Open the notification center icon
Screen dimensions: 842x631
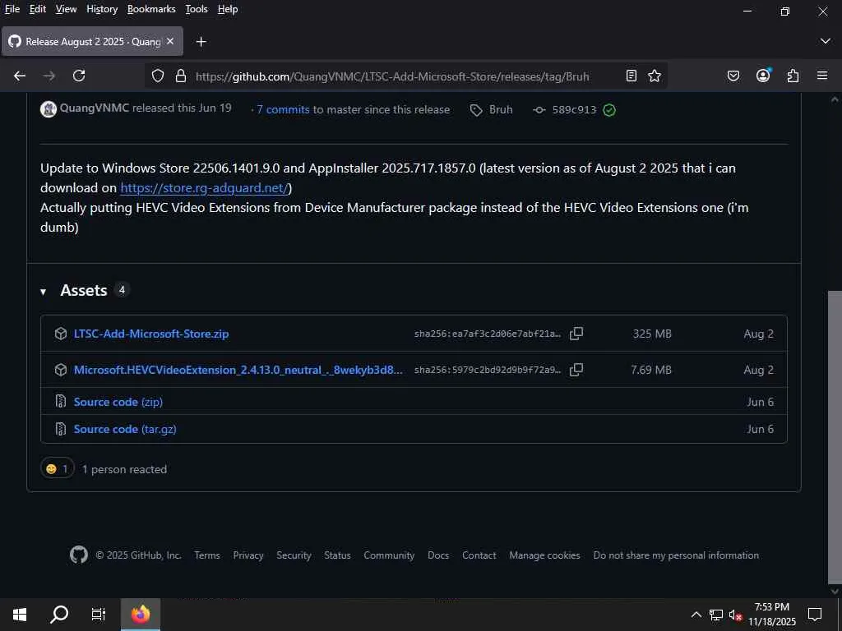tap(815, 615)
